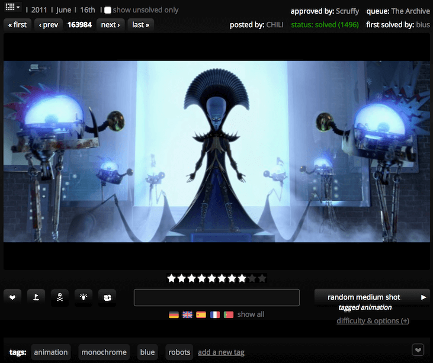Screen dimensions: 433x363
Task: Expand difficulty & options
Action: click(373, 321)
